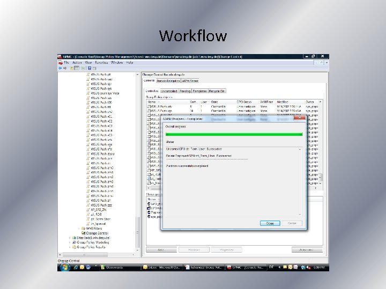The width and height of the screenshot is (386, 289).
Task: Sort GPO list by State column header
Action: click(x=222, y=102)
